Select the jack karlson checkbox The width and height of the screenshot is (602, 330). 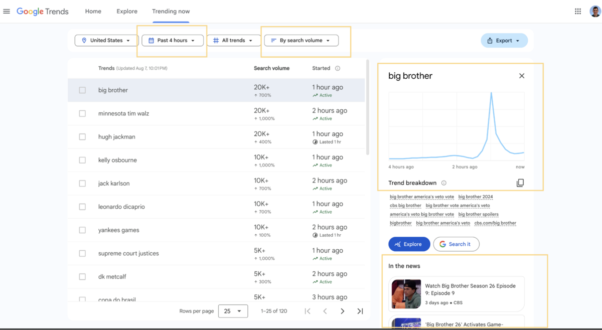(x=82, y=184)
